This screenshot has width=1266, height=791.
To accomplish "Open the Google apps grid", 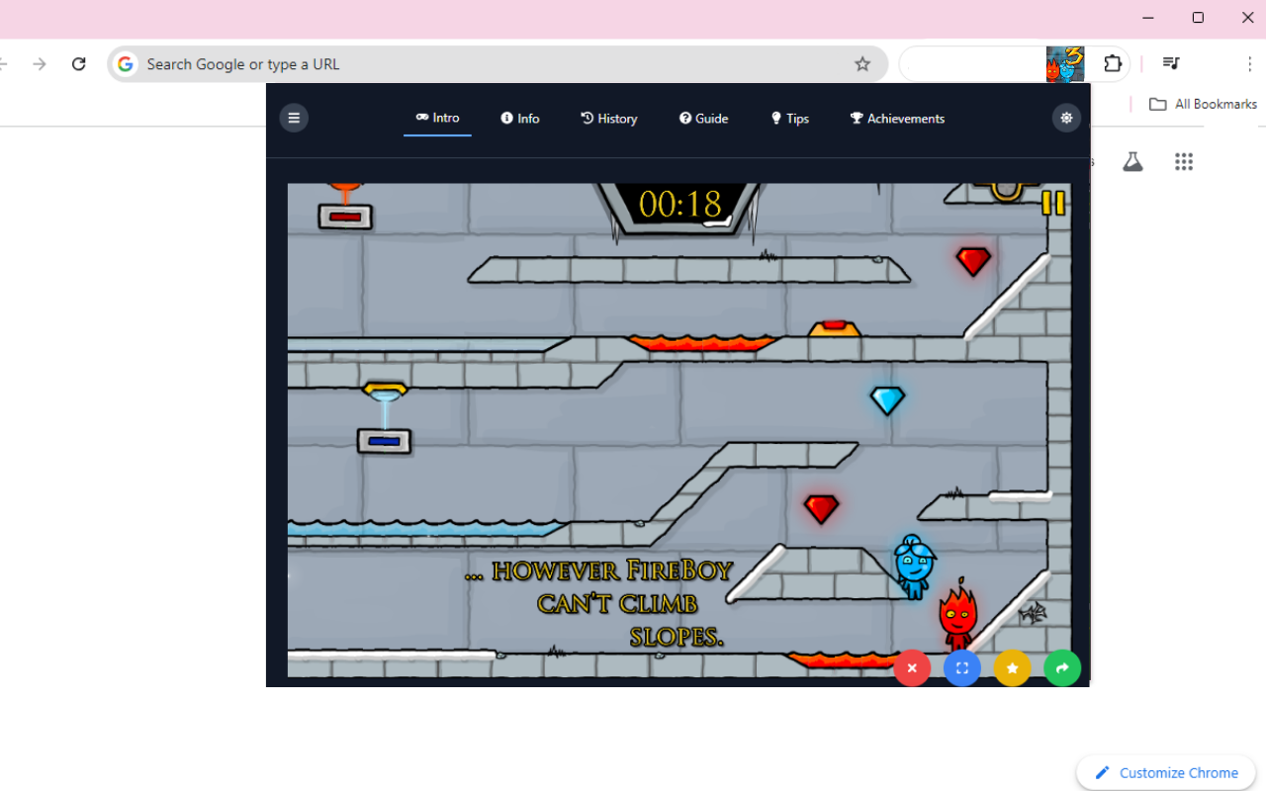I will (x=1184, y=161).
